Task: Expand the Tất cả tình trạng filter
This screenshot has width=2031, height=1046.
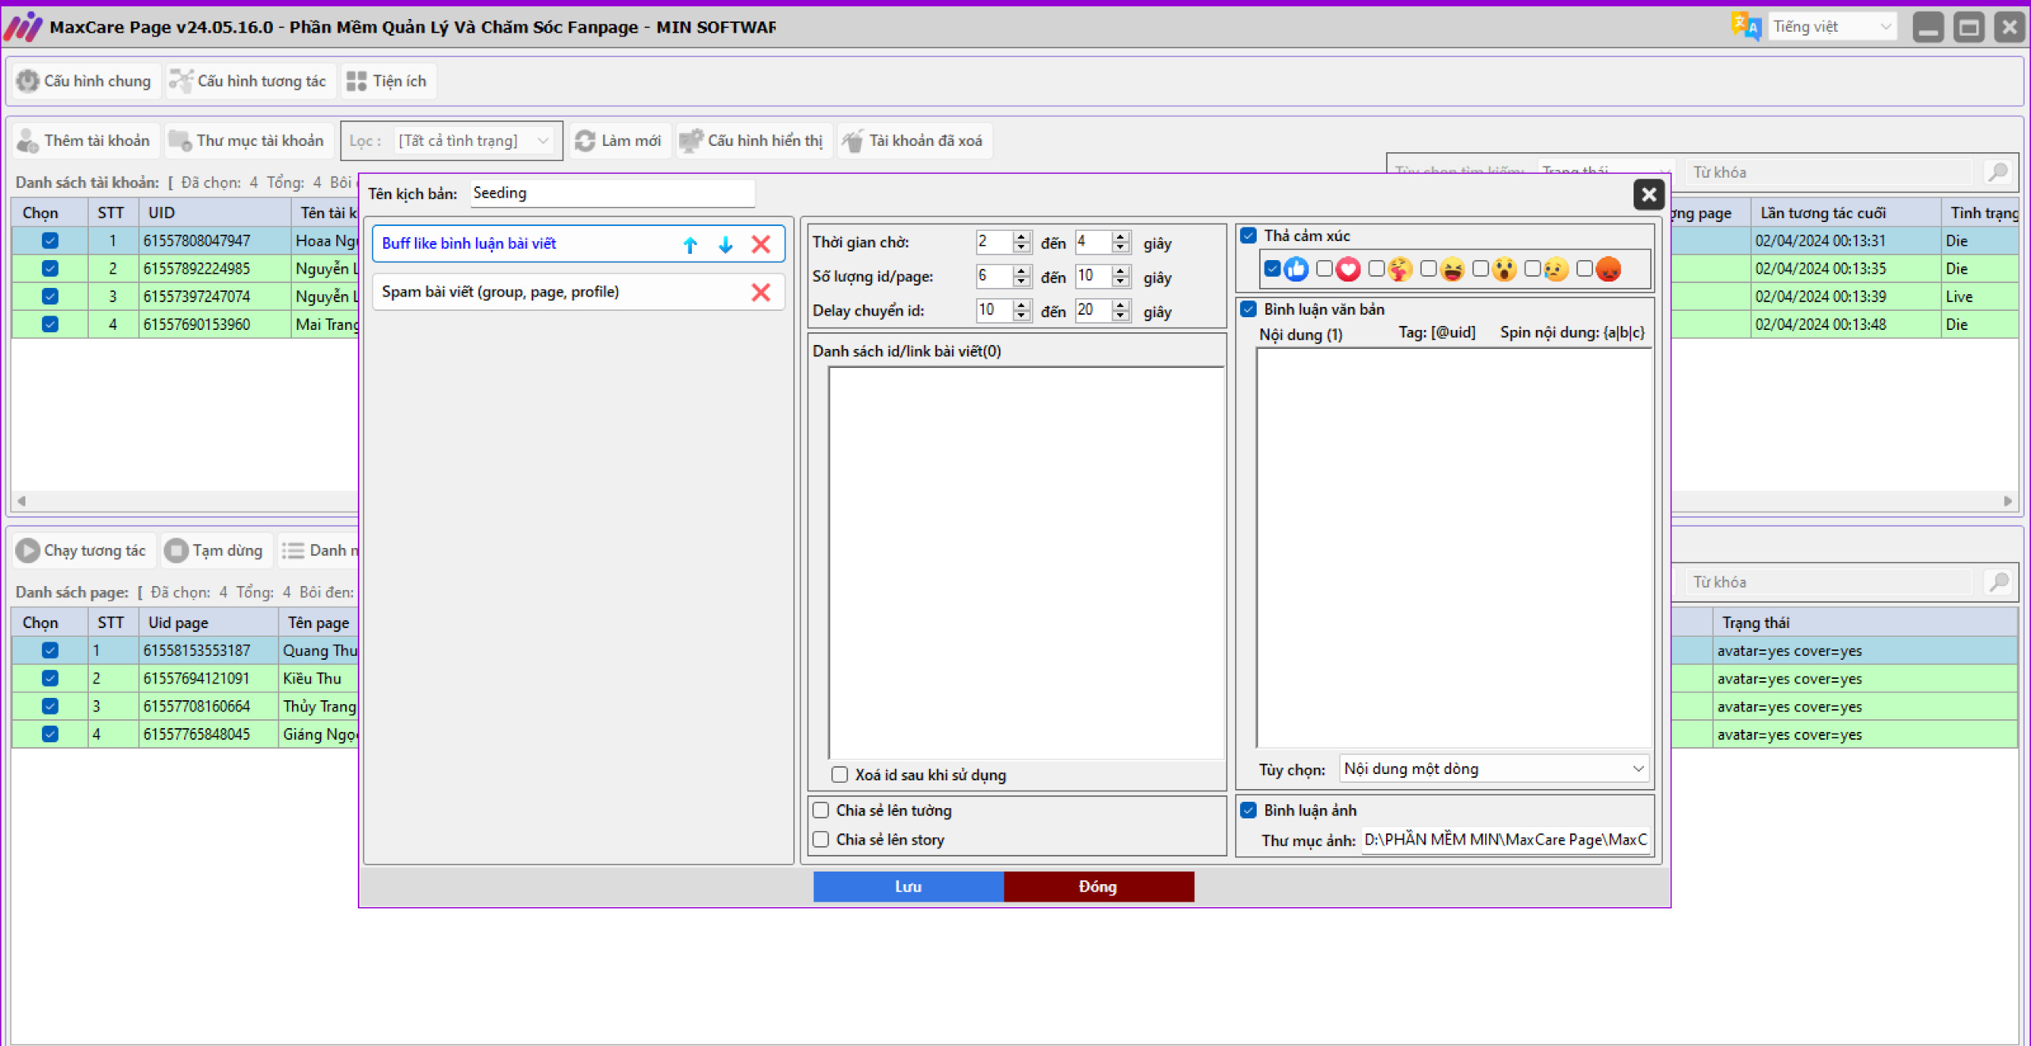Action: click(474, 140)
